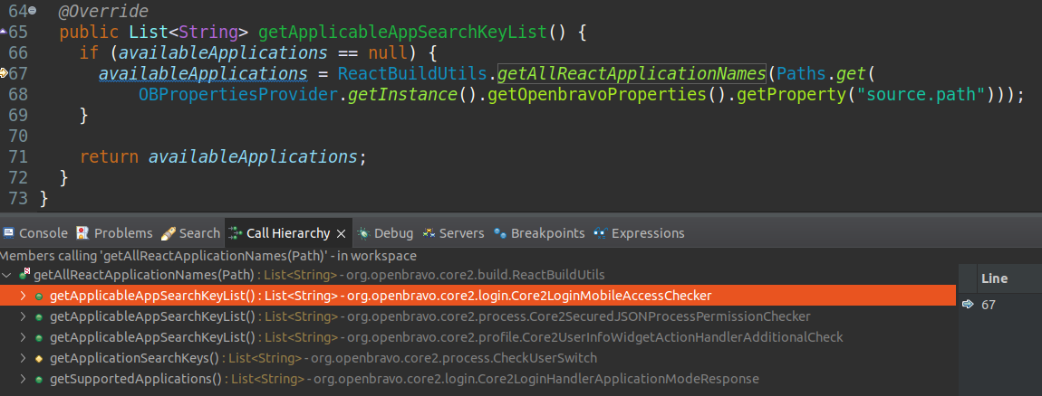Switch to the Problems tab
Image resolution: width=1042 pixels, height=396 pixels.
point(114,233)
